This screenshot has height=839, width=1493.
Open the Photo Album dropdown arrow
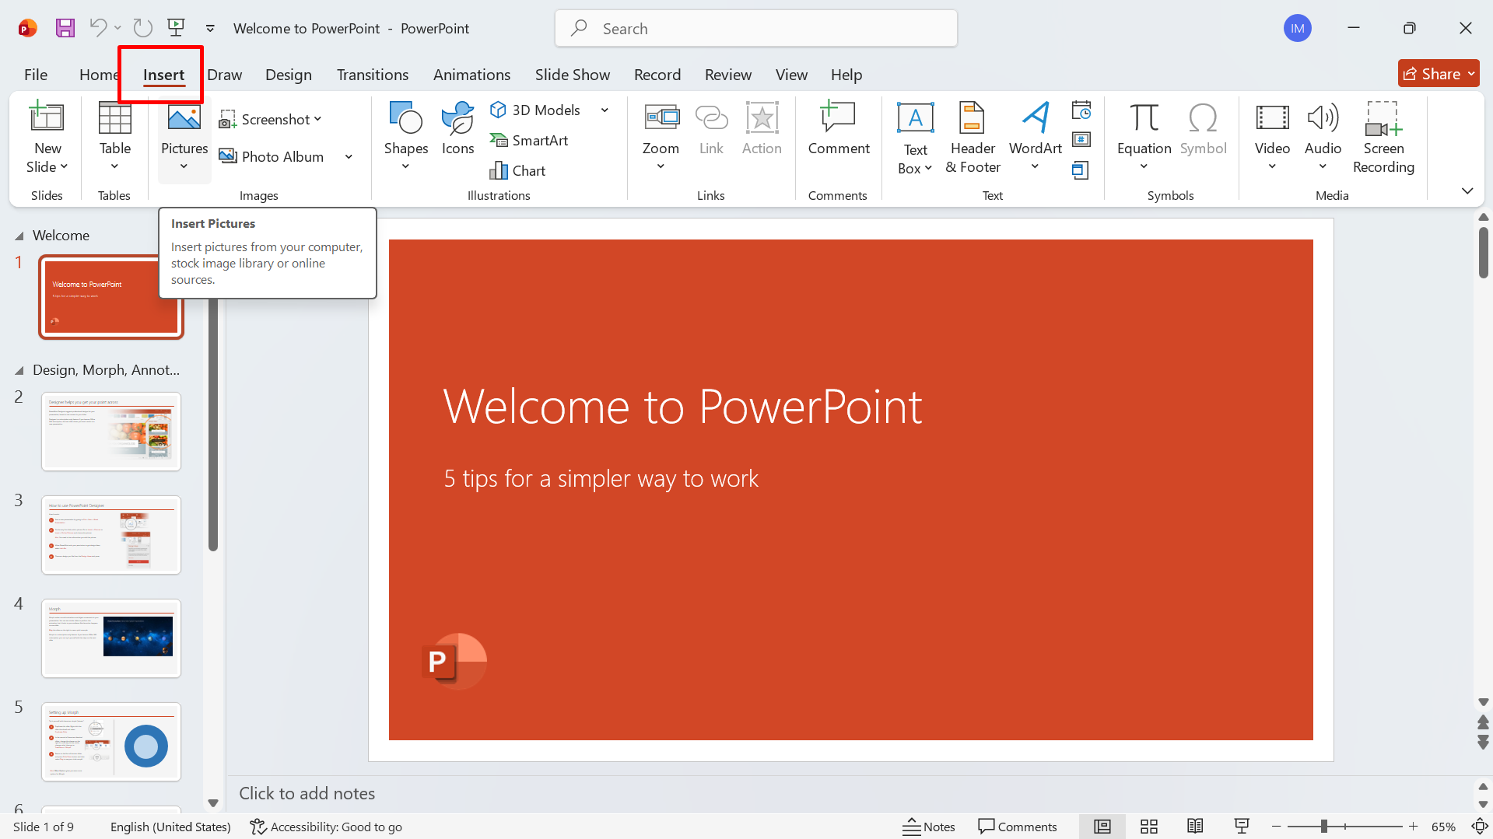point(349,156)
